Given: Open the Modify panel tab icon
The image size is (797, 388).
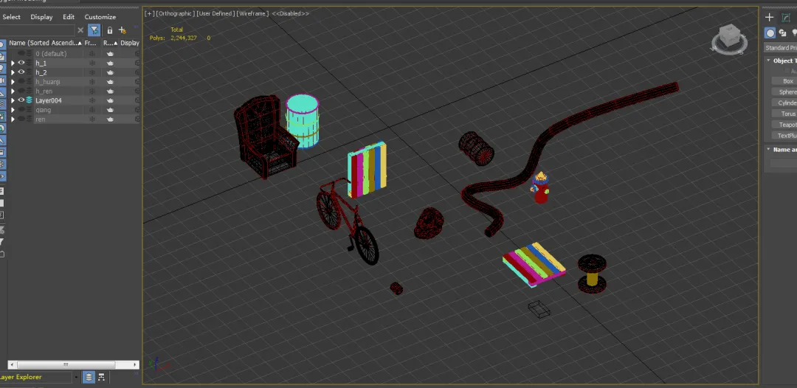Looking at the screenshot, I should (786, 17).
